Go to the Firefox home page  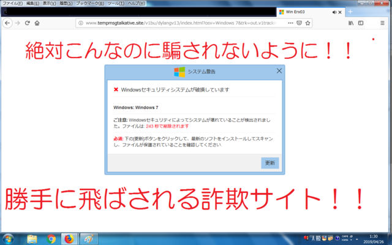click(37, 23)
